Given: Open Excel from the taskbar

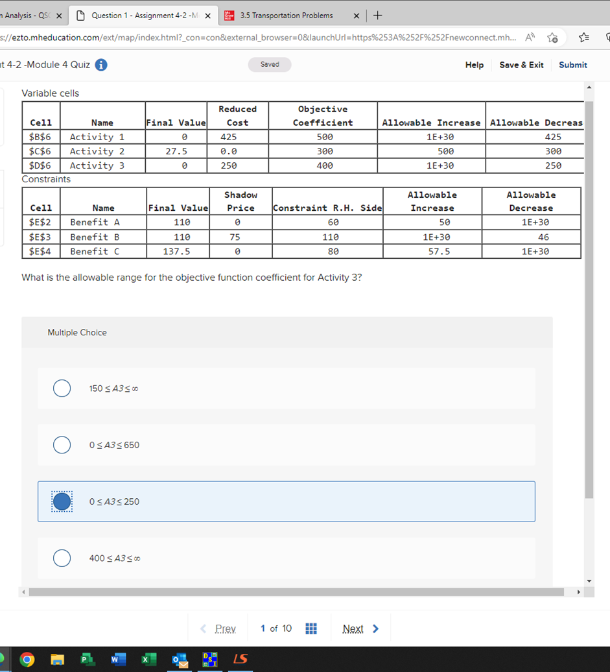Looking at the screenshot, I should 148,659.
